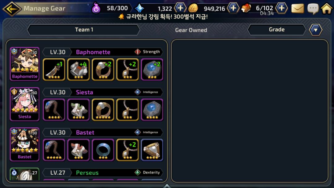Refill meat stamina with plus button
This screenshot has width=334, height=188.
point(282,8)
